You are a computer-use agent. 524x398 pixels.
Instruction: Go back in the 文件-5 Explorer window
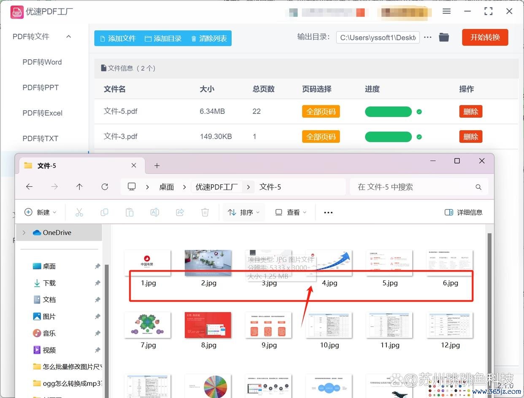[x=29, y=187]
